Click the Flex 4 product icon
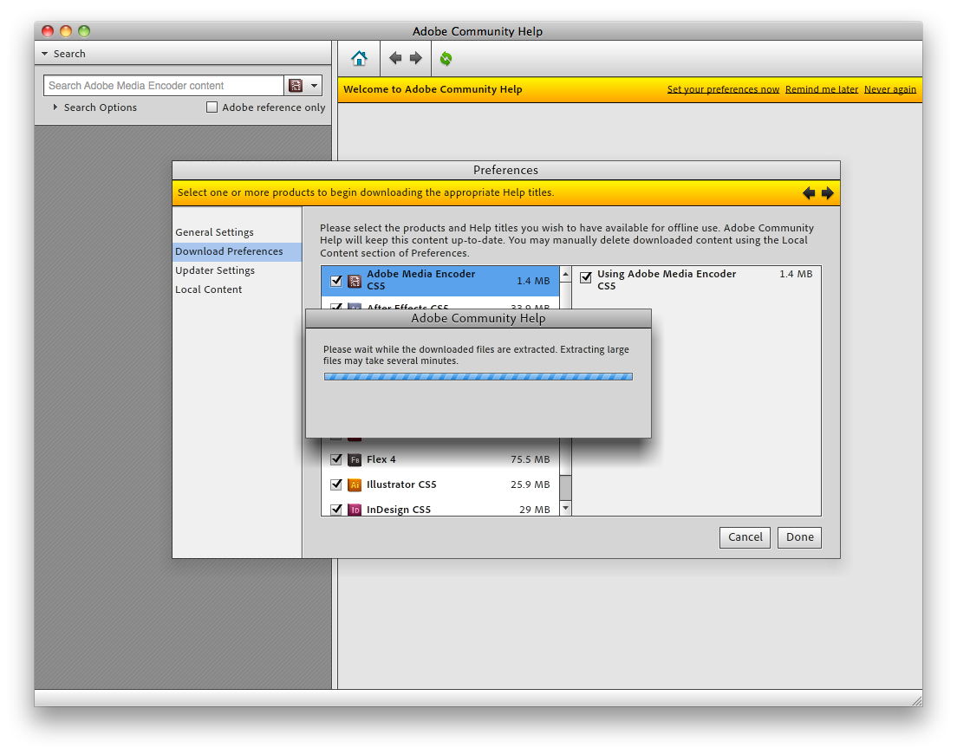The image size is (957, 754). coord(355,460)
